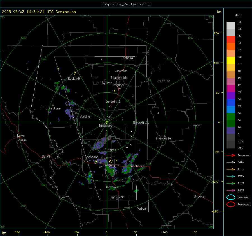252x236 pixels.
Task: Click the green 31JP arrow icon
Action: tap(231, 183)
